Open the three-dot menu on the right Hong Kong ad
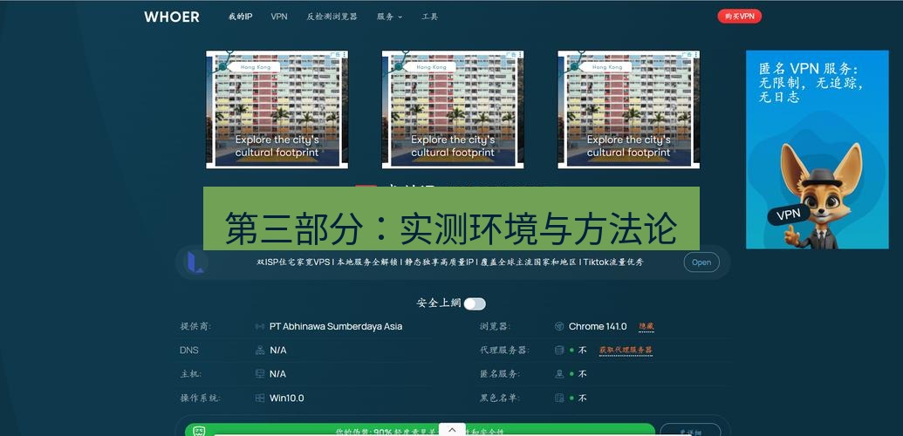903x436 pixels. 696,55
